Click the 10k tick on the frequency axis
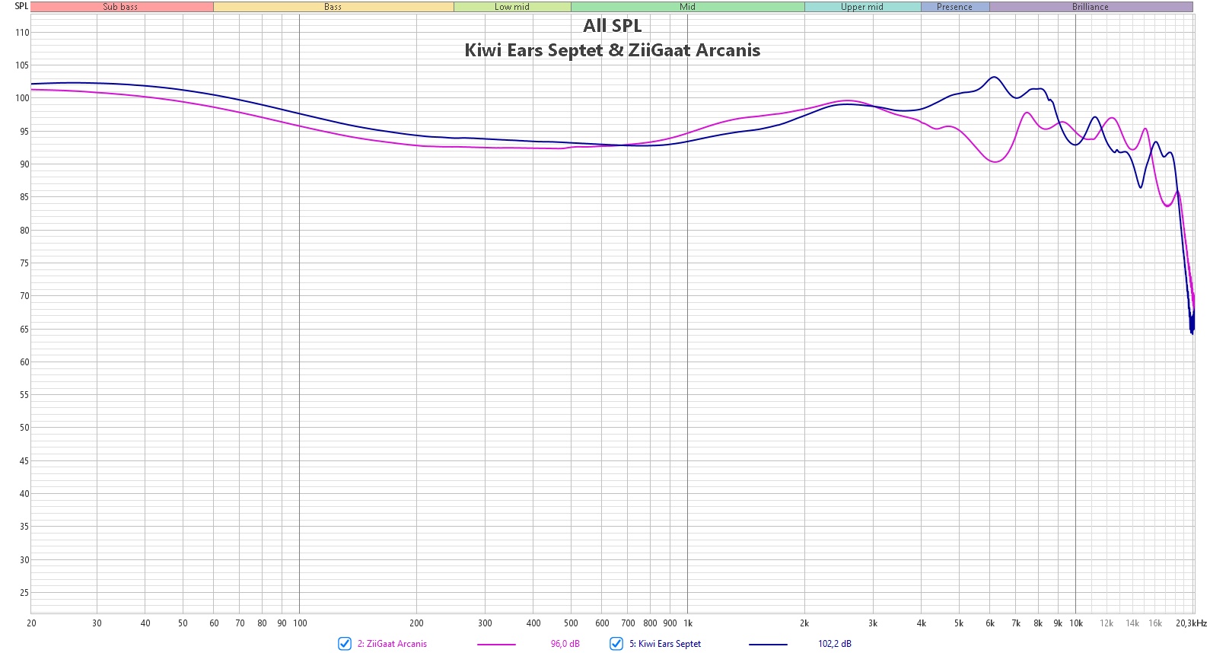Viewport: 1210px width, 653px height. pos(1076,623)
